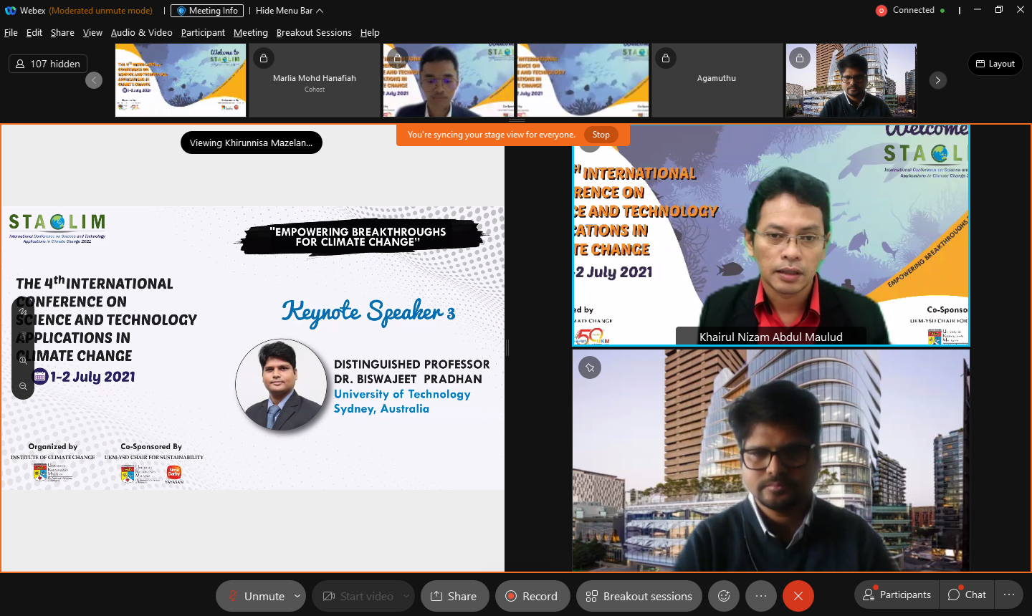Open the reactions emoji button
This screenshot has height=616, width=1032.
tap(724, 596)
